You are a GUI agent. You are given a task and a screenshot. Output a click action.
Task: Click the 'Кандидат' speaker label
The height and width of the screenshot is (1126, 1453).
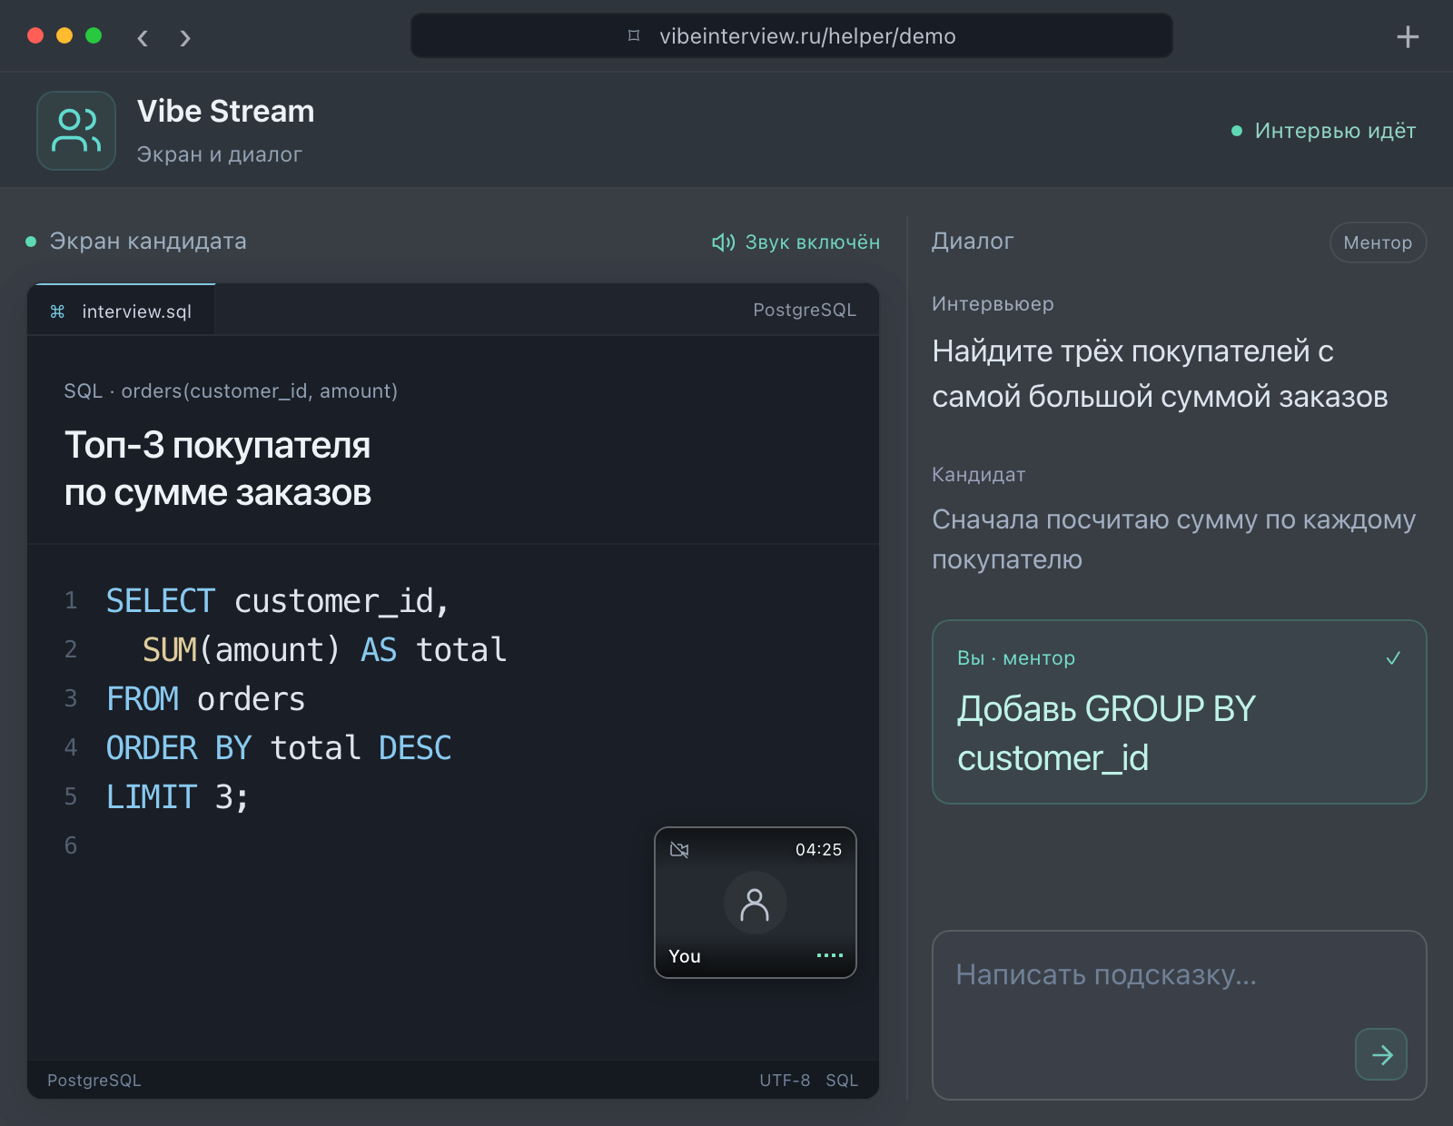978,474
